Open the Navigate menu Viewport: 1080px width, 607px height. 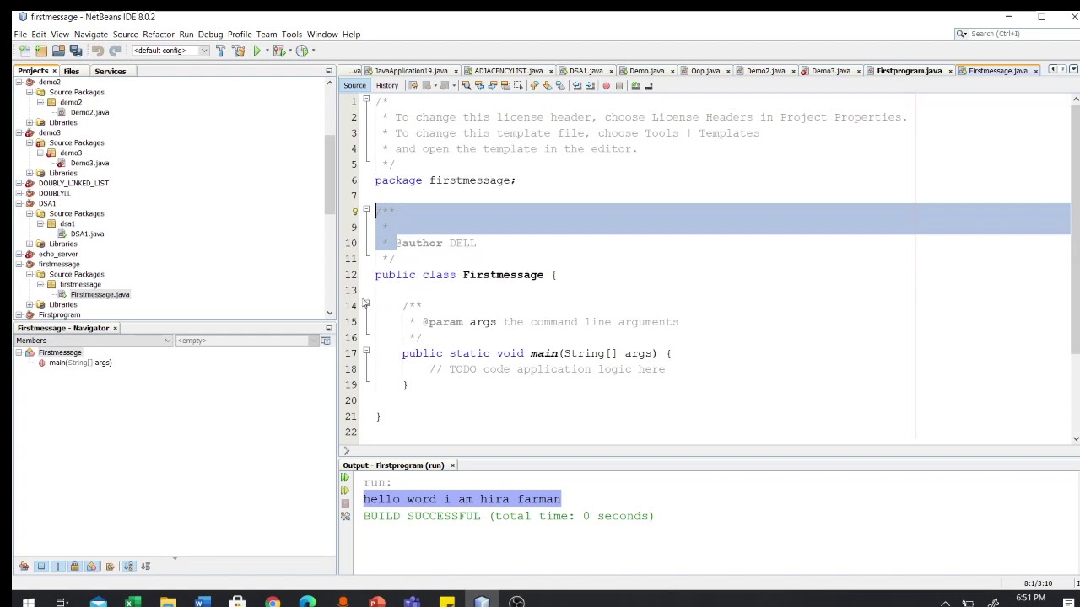90,35
